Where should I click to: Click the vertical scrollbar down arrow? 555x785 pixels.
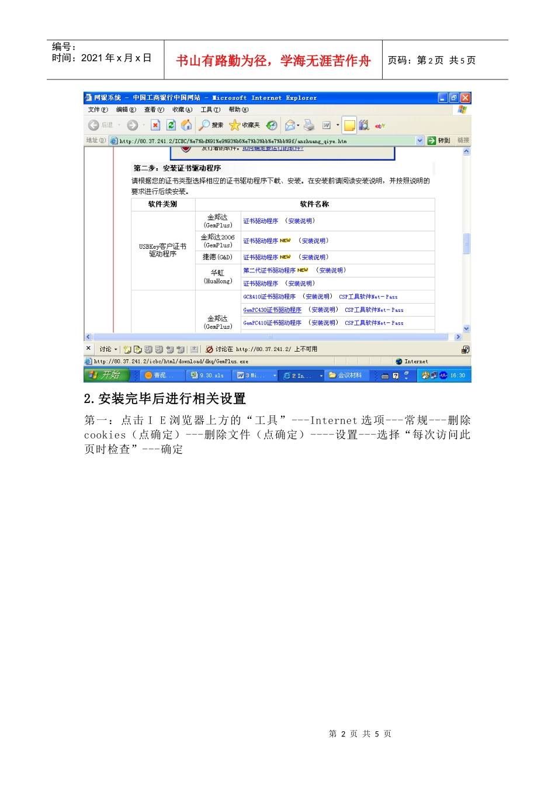[x=467, y=329]
